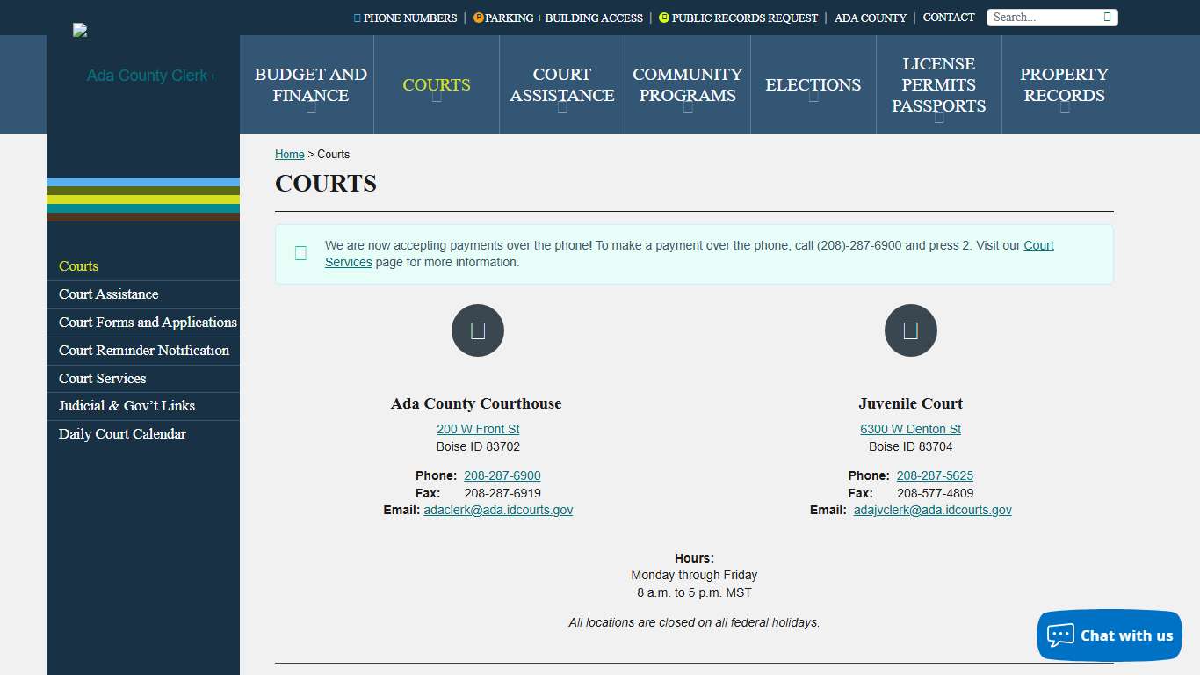Click the info icon in the payment notice
This screenshot has height=675, width=1200.
tap(300, 253)
